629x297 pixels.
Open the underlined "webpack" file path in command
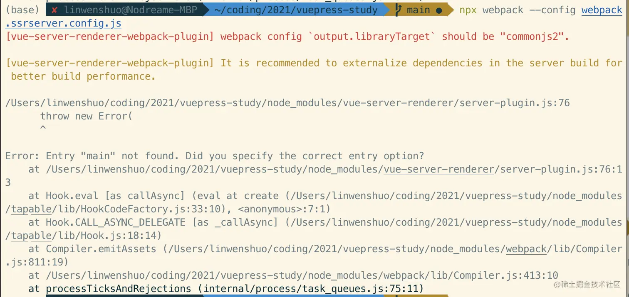[602, 10]
